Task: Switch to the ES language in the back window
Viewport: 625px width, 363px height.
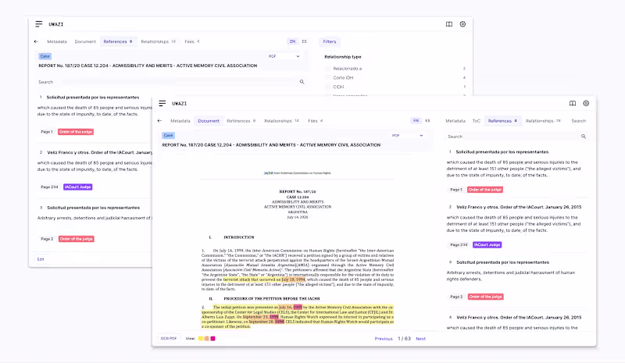Action: (304, 41)
